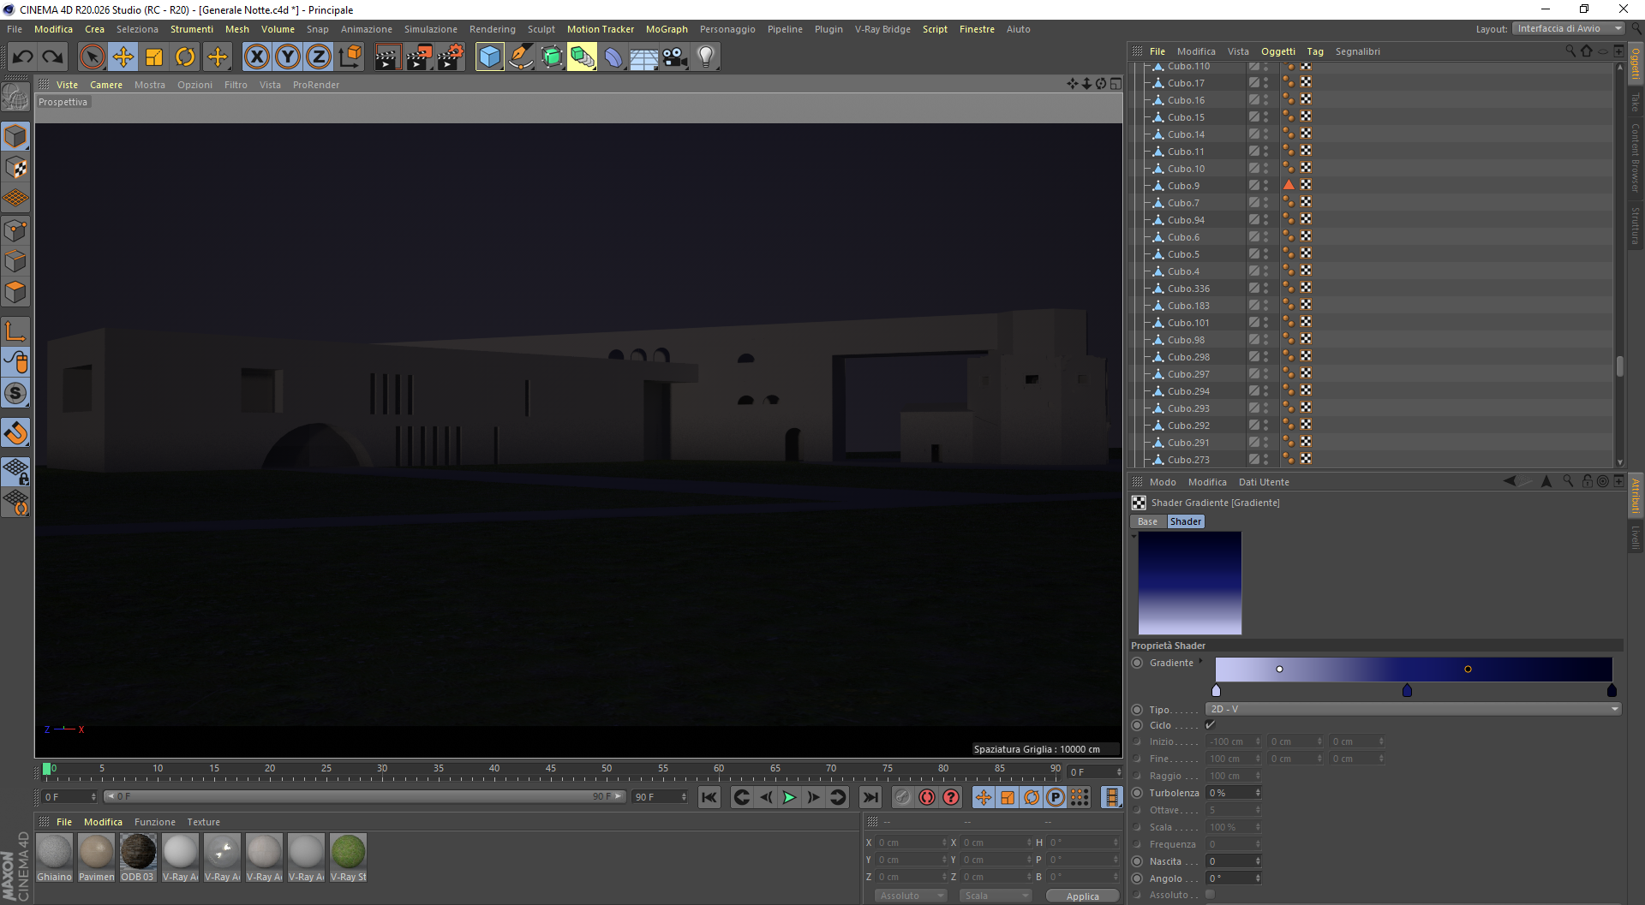Click Make Editable icon in left palette
The height and width of the screenshot is (905, 1645).
tap(15, 98)
